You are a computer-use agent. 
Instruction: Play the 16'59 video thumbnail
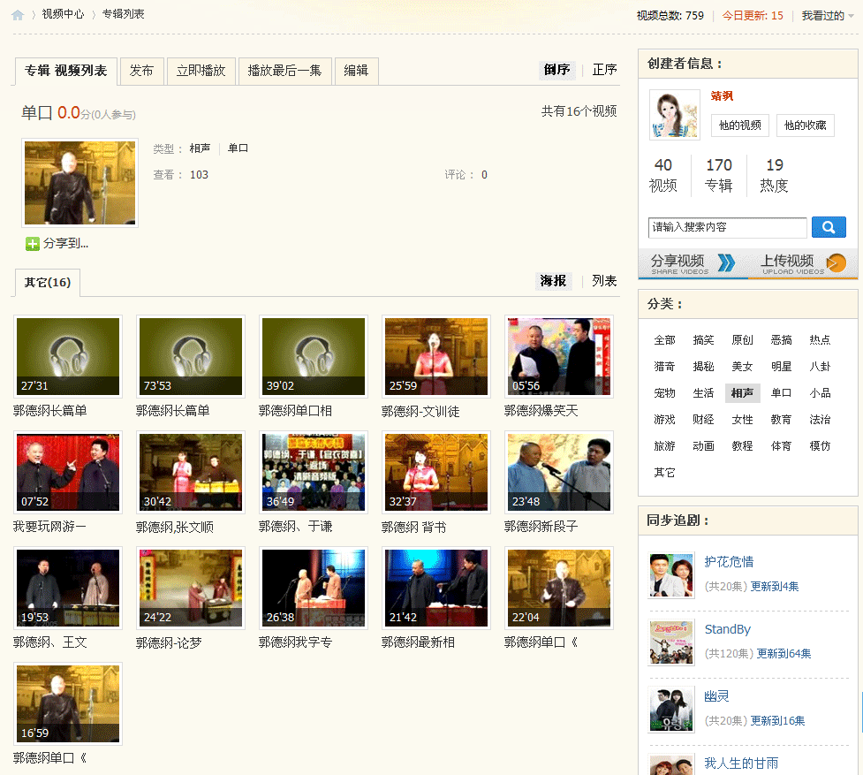[68, 703]
